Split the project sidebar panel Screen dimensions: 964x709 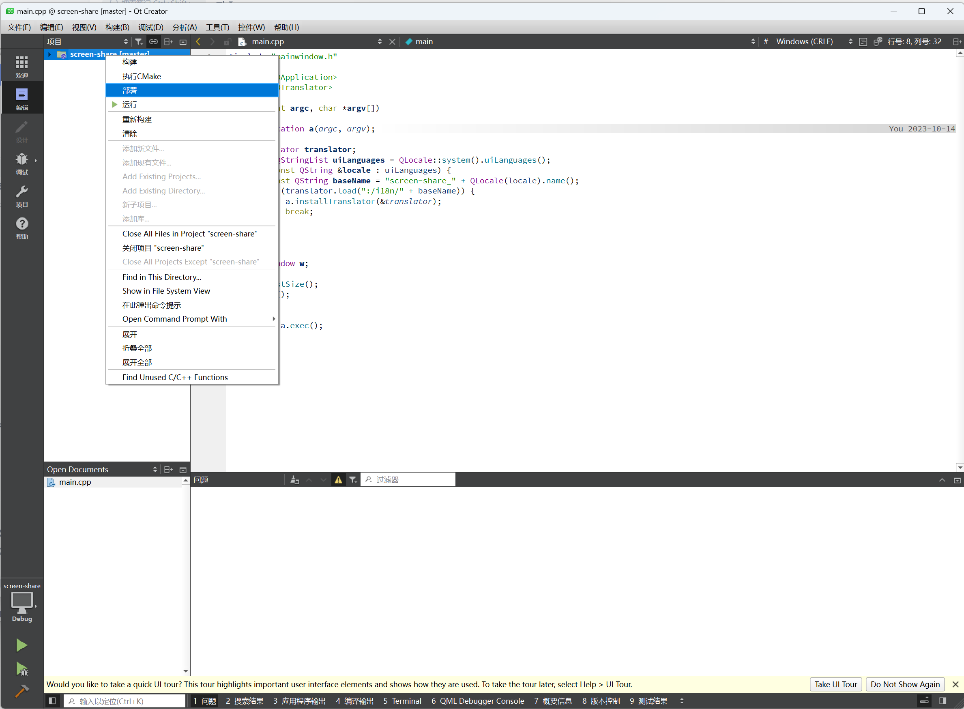[169, 42]
